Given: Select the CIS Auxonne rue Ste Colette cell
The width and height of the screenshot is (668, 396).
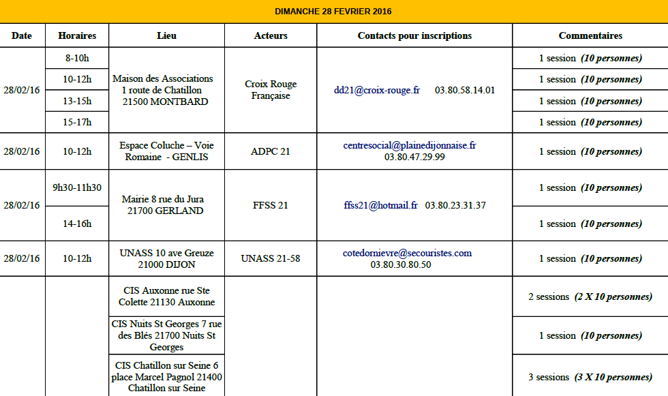Looking at the screenshot, I should point(166,296).
